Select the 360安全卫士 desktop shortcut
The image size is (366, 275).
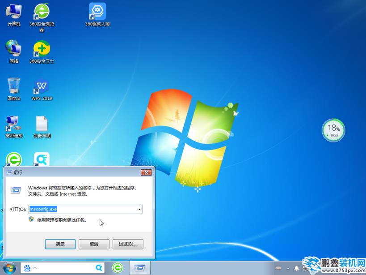(42, 52)
